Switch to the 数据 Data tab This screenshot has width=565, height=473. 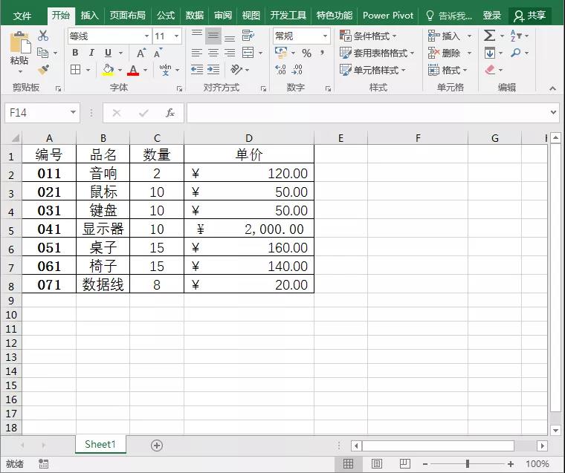194,16
